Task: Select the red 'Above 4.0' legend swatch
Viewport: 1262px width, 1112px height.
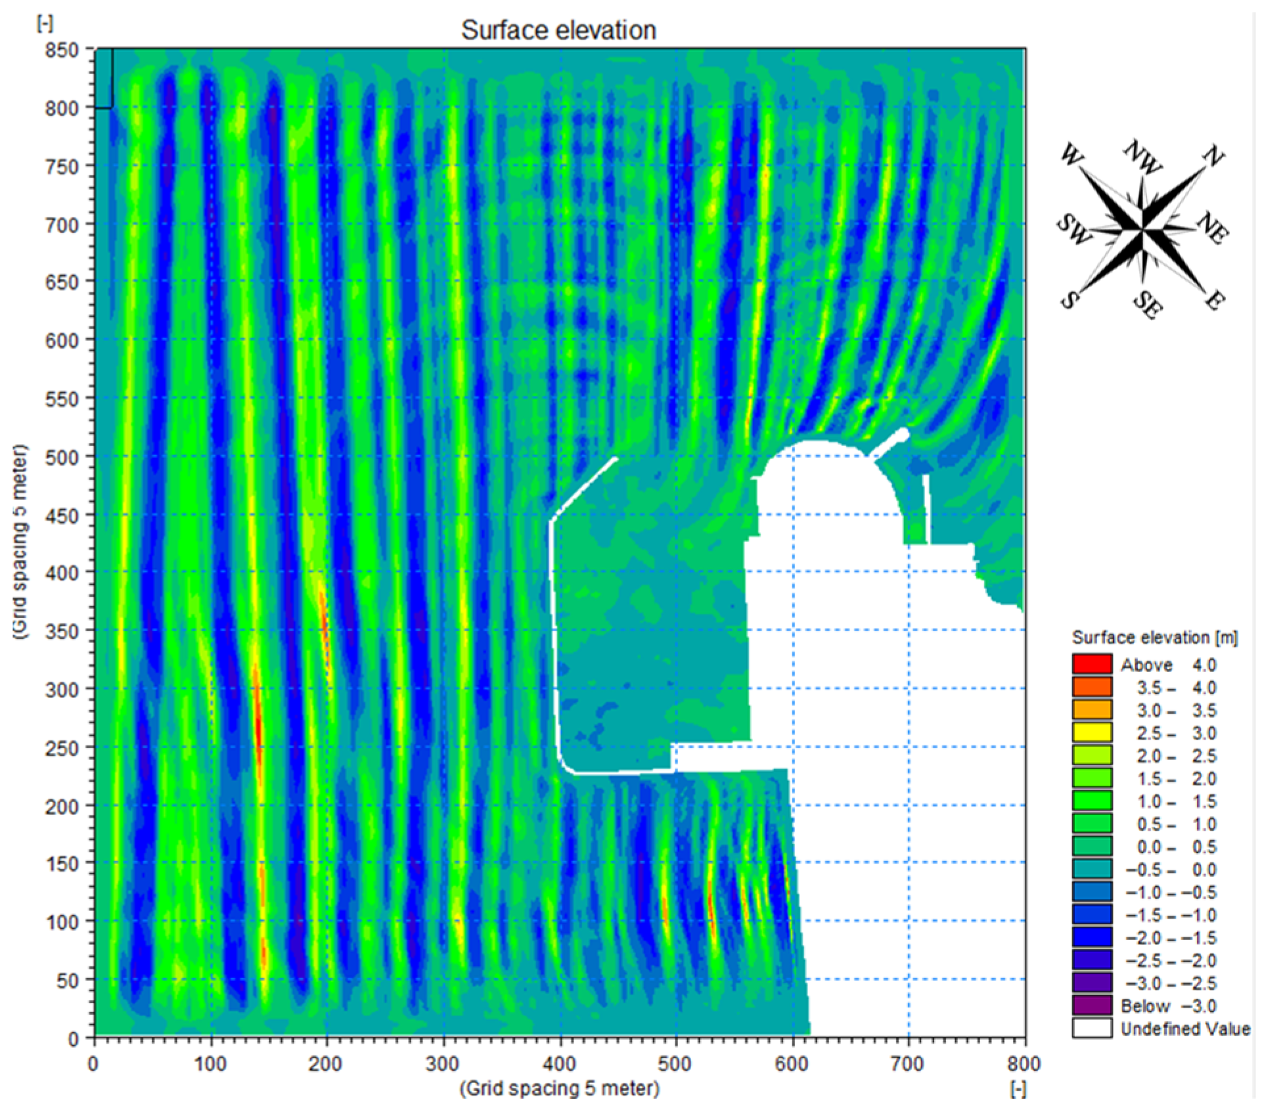Action: (1092, 664)
